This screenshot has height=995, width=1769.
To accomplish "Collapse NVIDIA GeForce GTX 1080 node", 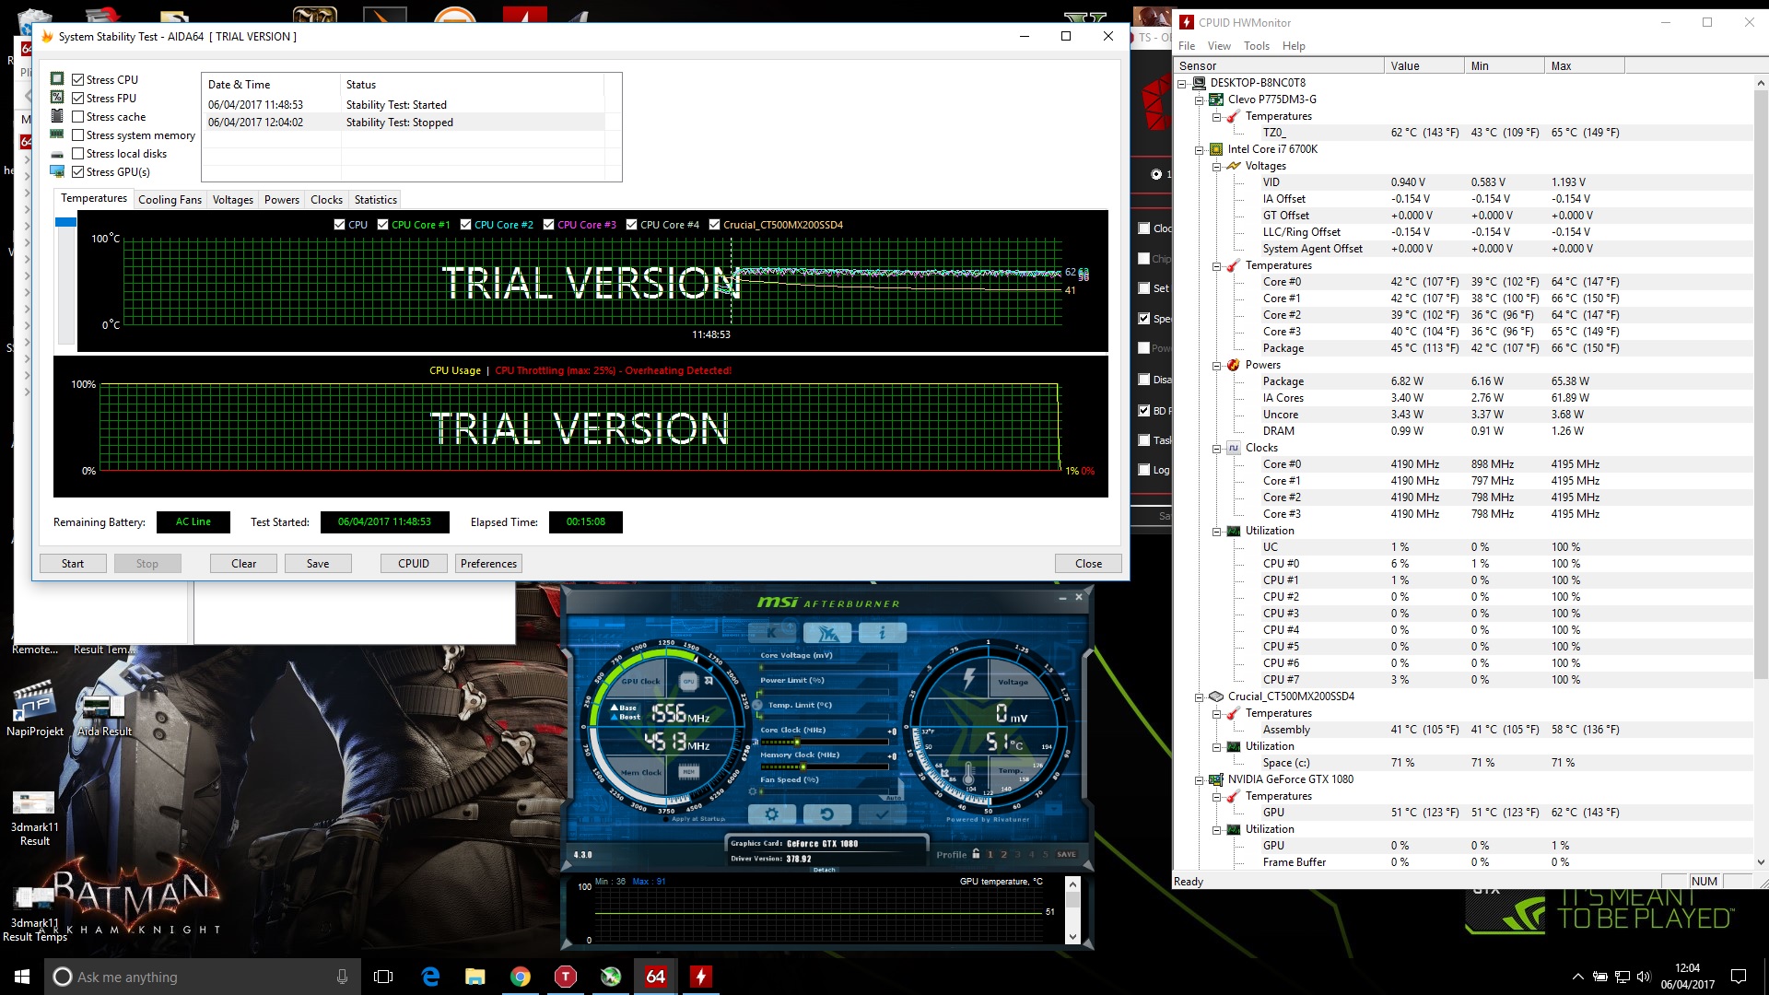I will (x=1200, y=779).
